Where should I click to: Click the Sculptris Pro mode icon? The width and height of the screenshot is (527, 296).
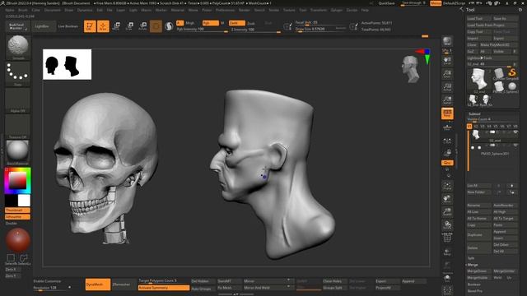[x=169, y=26]
